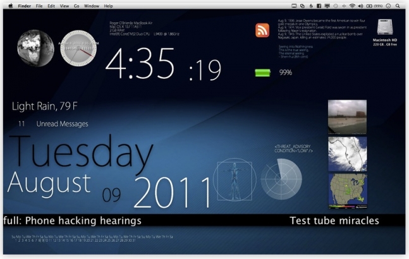Viewport: 409px width, 259px height.
Task: Open the Apple menu
Action: (11, 6)
